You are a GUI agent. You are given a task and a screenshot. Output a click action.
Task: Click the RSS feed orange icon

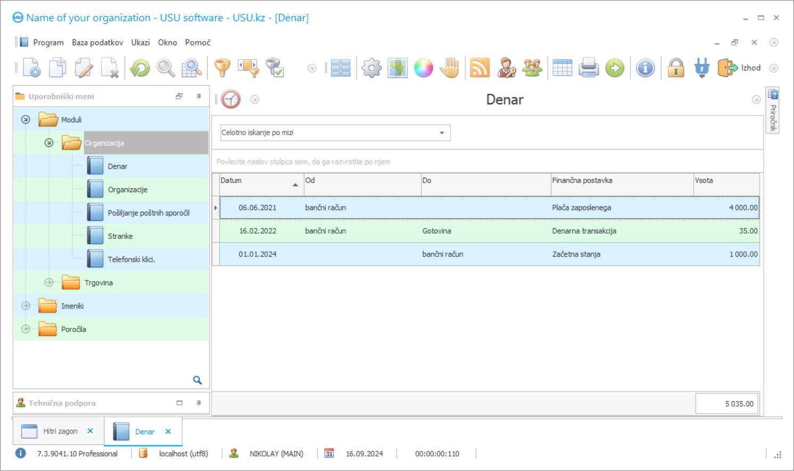480,68
